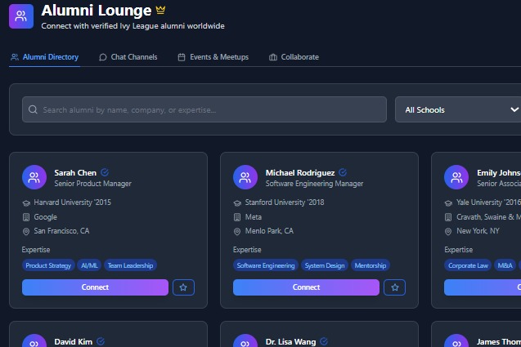521x347 pixels.
Task: Select the System Design expertise tag
Action: pos(325,265)
